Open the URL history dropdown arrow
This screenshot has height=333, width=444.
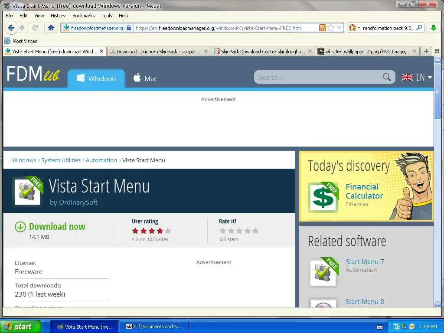click(x=339, y=28)
